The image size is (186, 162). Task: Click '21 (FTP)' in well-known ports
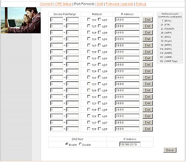click(165, 25)
